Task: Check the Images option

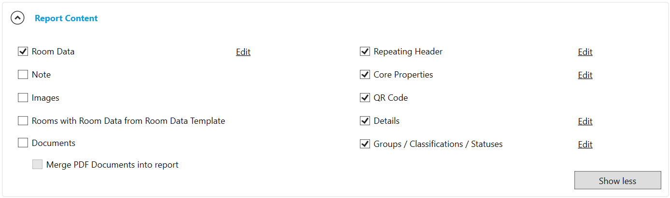Action: (x=23, y=98)
